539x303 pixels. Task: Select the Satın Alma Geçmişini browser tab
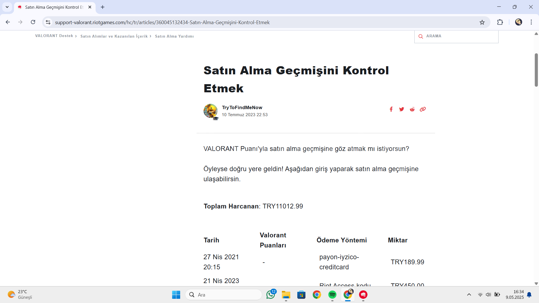[55, 7]
